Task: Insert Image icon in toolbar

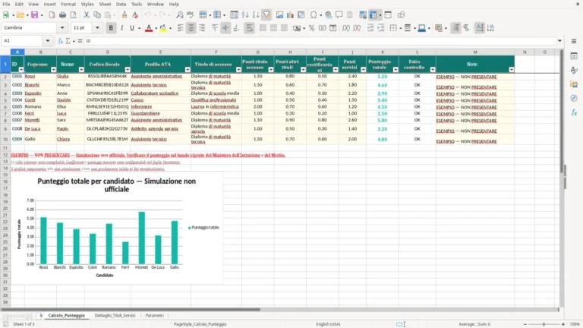Action: click(x=279, y=15)
